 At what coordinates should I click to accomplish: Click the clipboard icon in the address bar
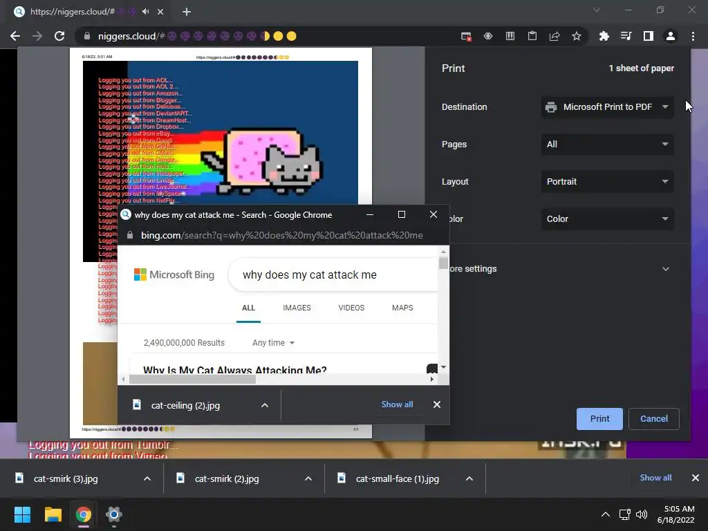pos(532,36)
